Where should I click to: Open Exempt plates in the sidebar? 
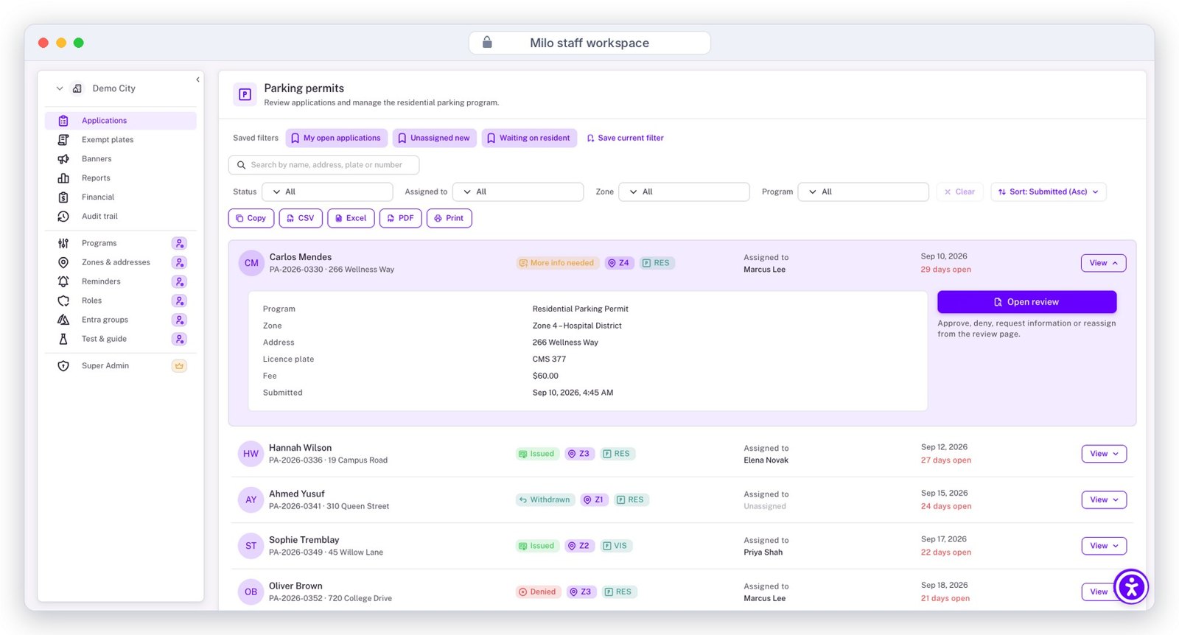tap(121, 140)
